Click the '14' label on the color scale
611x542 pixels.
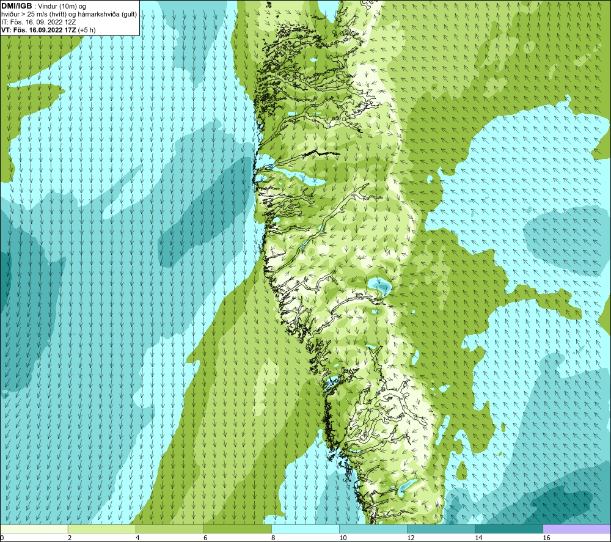478,538
